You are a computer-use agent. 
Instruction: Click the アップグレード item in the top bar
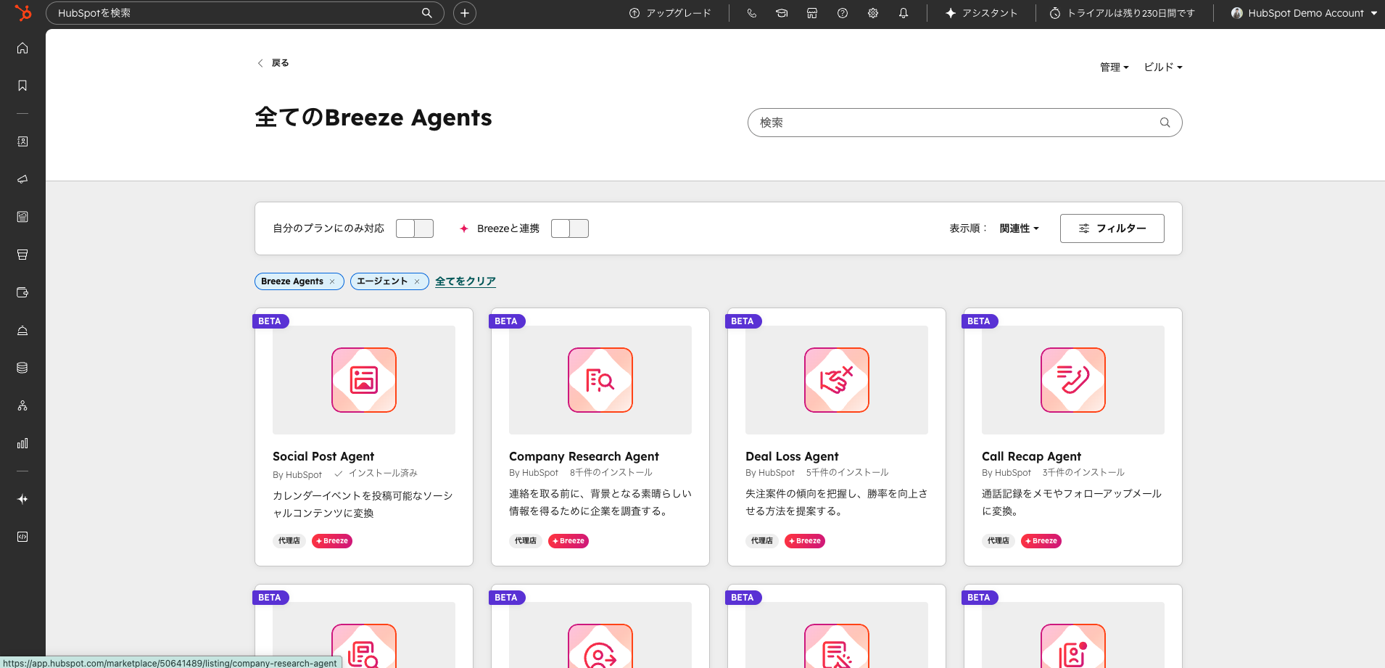point(670,13)
